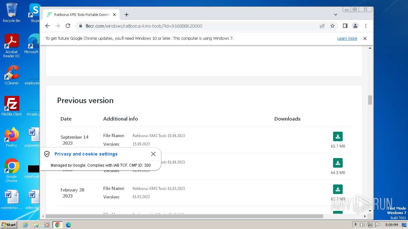Select Firefox desktop shortcut
Image resolution: width=408 pixels, height=229 pixels.
tap(11, 137)
